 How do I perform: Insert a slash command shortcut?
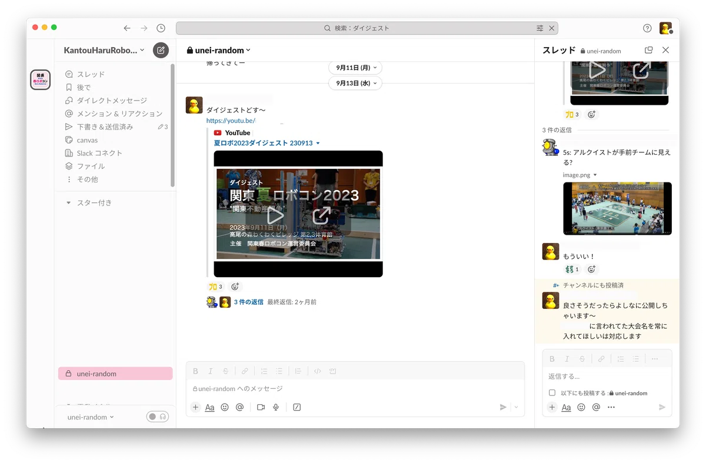tap(297, 407)
